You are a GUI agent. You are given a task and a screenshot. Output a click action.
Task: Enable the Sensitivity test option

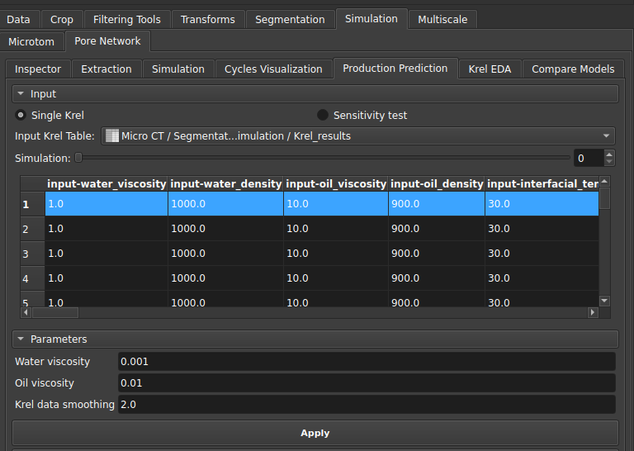pos(323,116)
